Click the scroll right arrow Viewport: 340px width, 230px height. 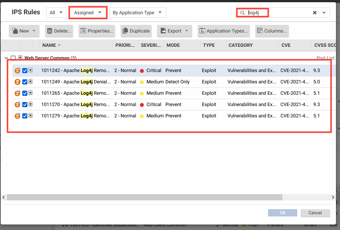click(333, 197)
